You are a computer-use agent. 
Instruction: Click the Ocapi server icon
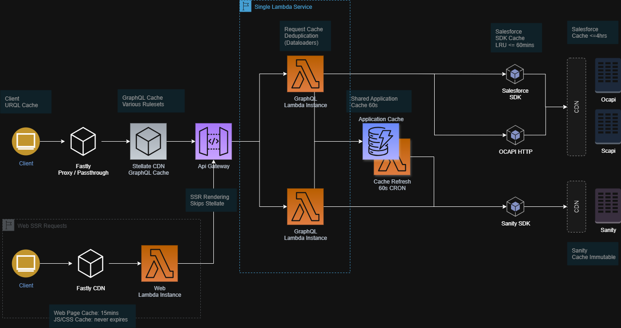(608, 75)
